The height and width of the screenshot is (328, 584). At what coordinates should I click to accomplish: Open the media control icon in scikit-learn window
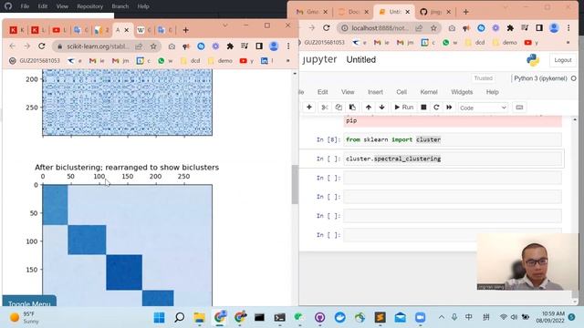coord(245,46)
